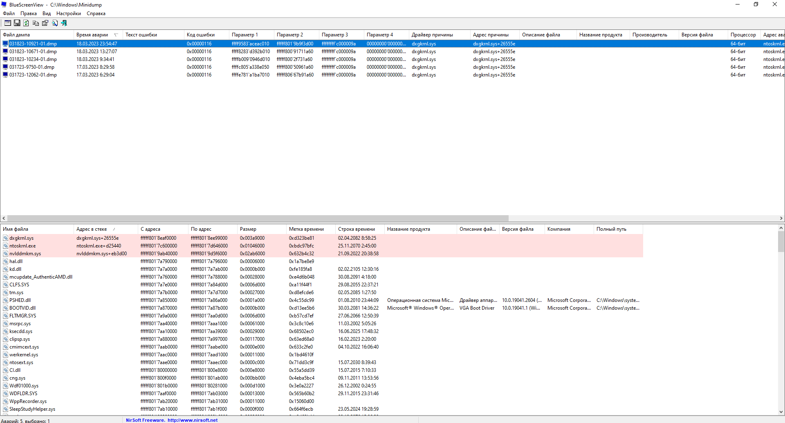Sort by Время аварии column header
785x423 pixels.
pos(98,35)
